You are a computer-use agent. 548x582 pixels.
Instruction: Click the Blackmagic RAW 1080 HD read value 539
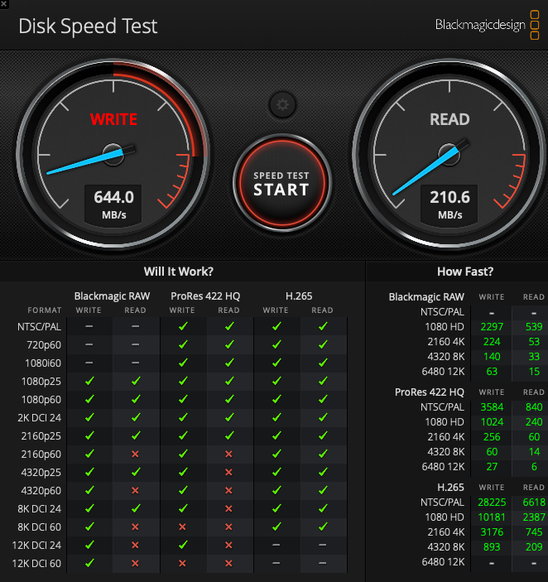click(534, 327)
